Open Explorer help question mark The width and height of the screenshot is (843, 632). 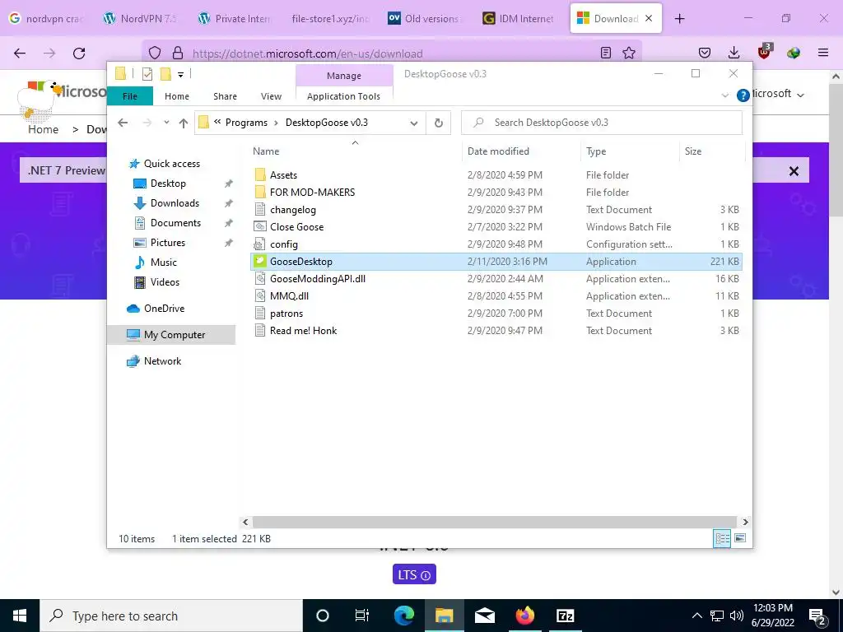point(743,95)
